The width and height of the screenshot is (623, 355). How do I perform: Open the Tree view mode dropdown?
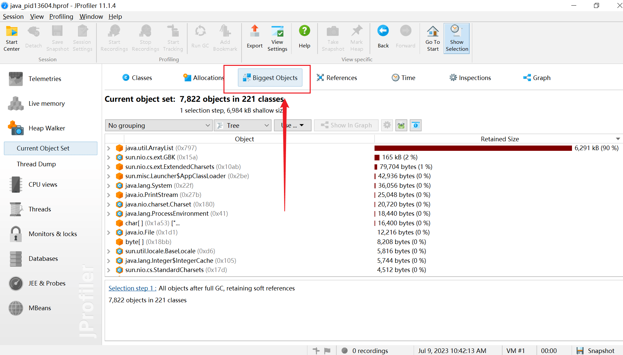point(243,125)
